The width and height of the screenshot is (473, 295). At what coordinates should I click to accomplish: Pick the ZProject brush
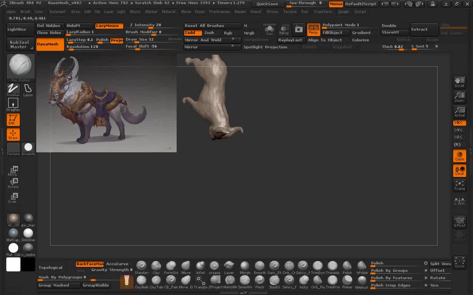215,282
